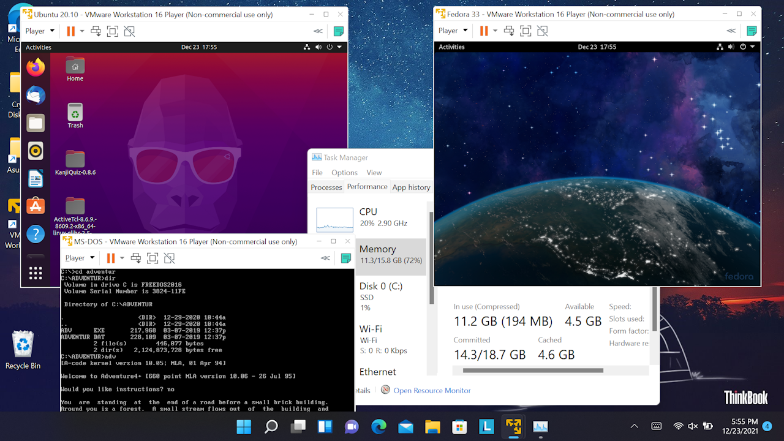Open the Player menu dropdown in Ubuntu VM

[40, 31]
